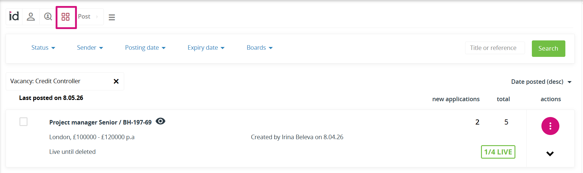Screen dimensions: 583x173
Task: Open the candidate search icon
Action: pyautogui.click(x=48, y=16)
